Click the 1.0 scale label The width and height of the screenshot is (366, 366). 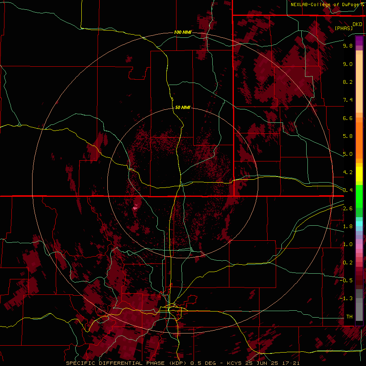tap(348, 244)
